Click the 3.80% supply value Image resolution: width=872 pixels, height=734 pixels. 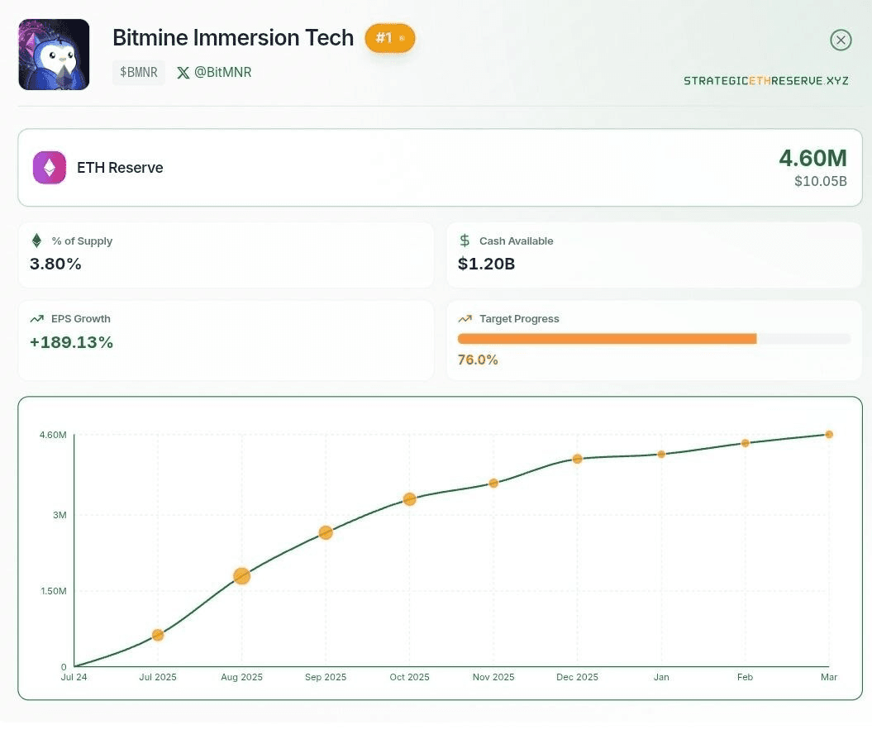click(x=55, y=264)
